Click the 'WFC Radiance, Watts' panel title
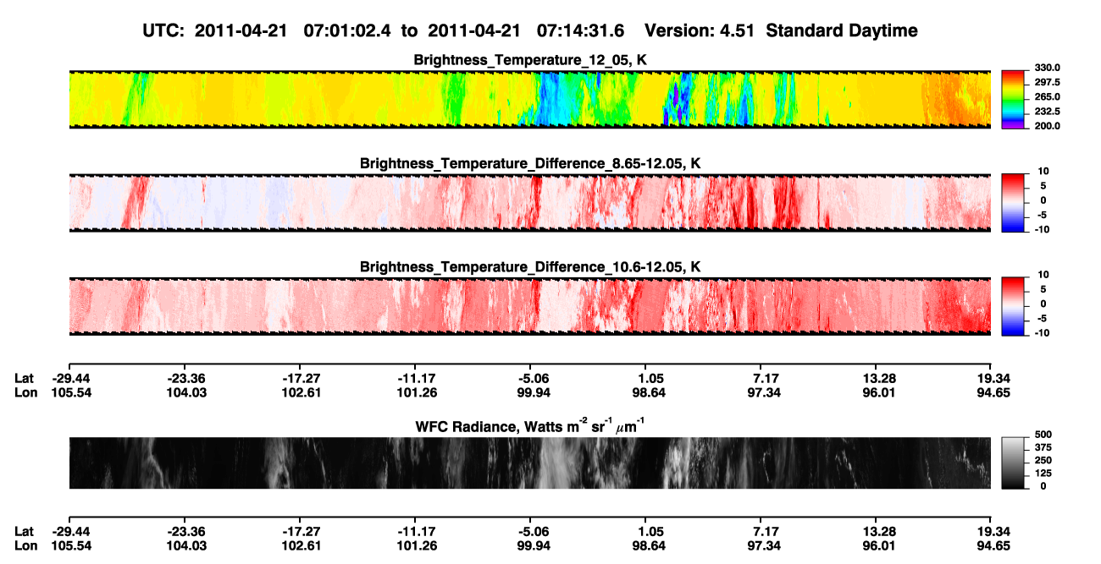This screenshot has height=564, width=1101. [530, 426]
